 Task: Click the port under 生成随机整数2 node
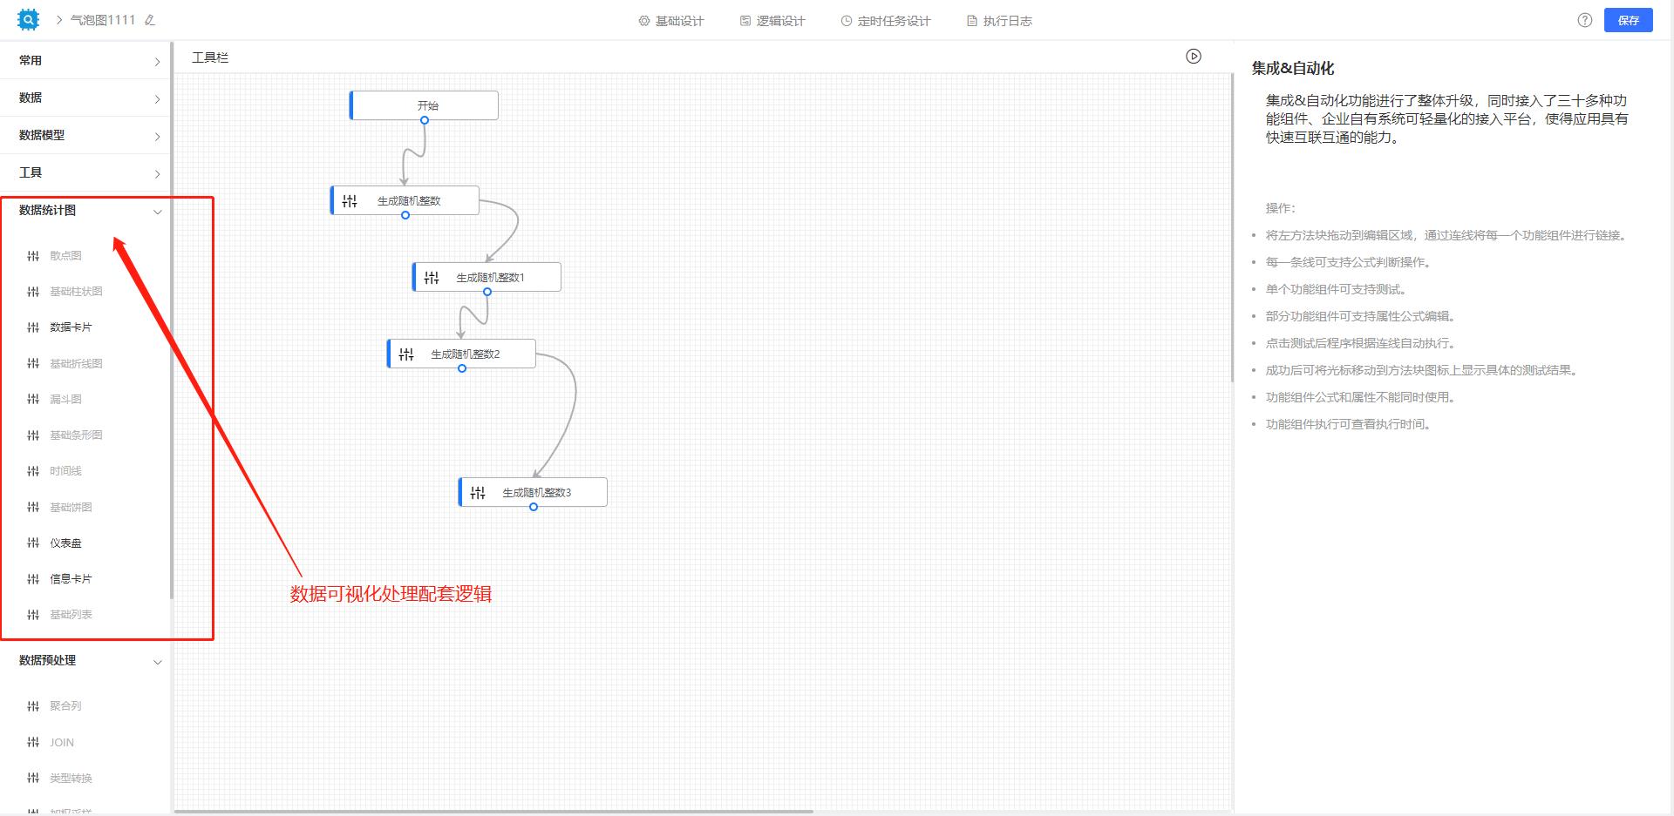point(462,368)
